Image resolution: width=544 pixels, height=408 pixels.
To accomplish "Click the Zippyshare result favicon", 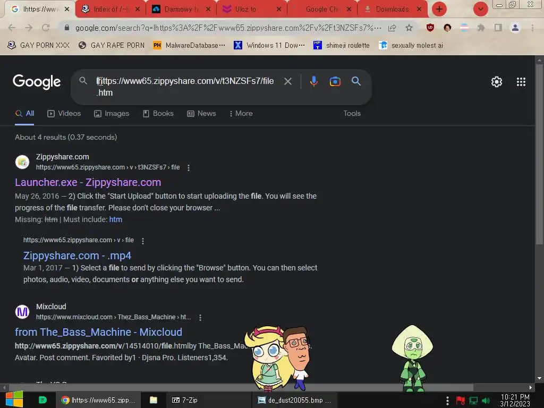I will 22,162.
